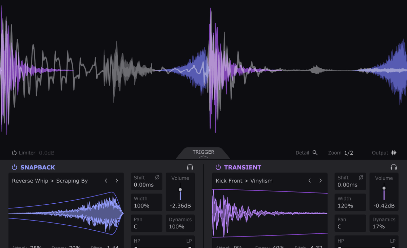
Task: Toggle the Snapback layer power button
Action: pyautogui.click(x=14, y=167)
